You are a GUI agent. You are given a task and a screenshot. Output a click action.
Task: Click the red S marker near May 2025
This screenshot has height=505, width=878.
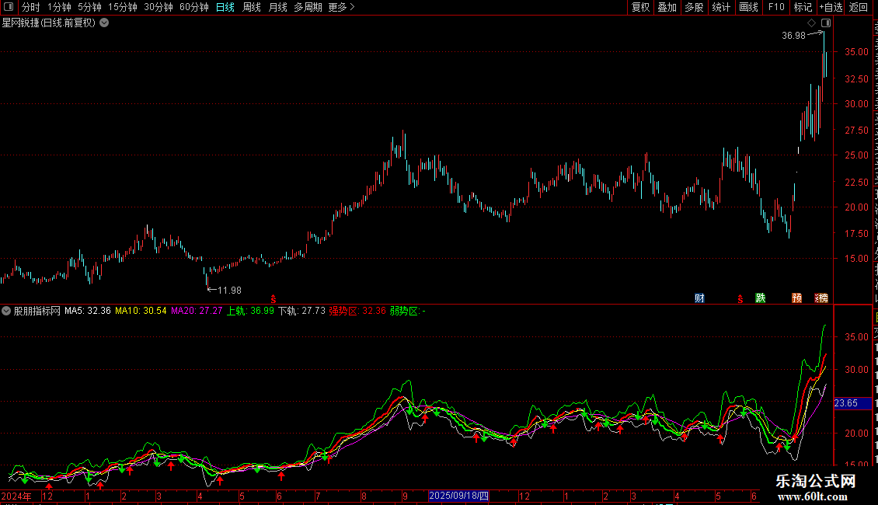point(740,300)
